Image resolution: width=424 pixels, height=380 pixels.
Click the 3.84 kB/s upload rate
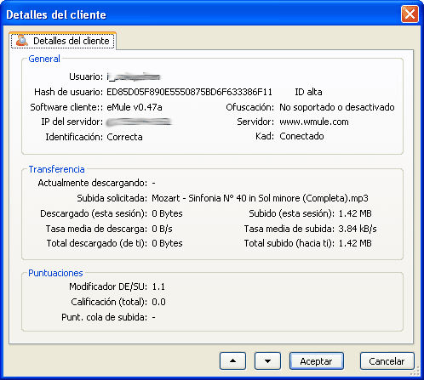358,229
